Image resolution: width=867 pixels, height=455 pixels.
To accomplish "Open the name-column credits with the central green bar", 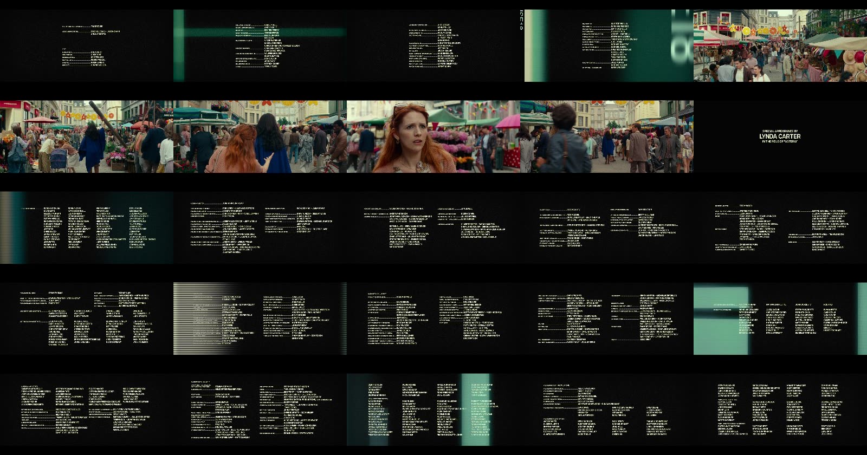I will coord(433,409).
